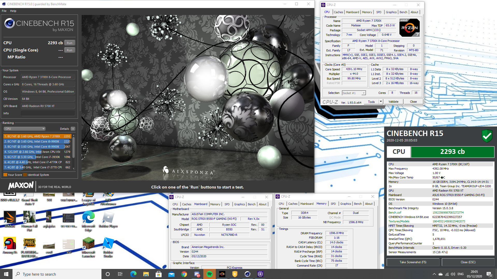This screenshot has width=497, height=279.
Task: Open the asjfajsfas desktop icon
Action: (x=49, y=219)
